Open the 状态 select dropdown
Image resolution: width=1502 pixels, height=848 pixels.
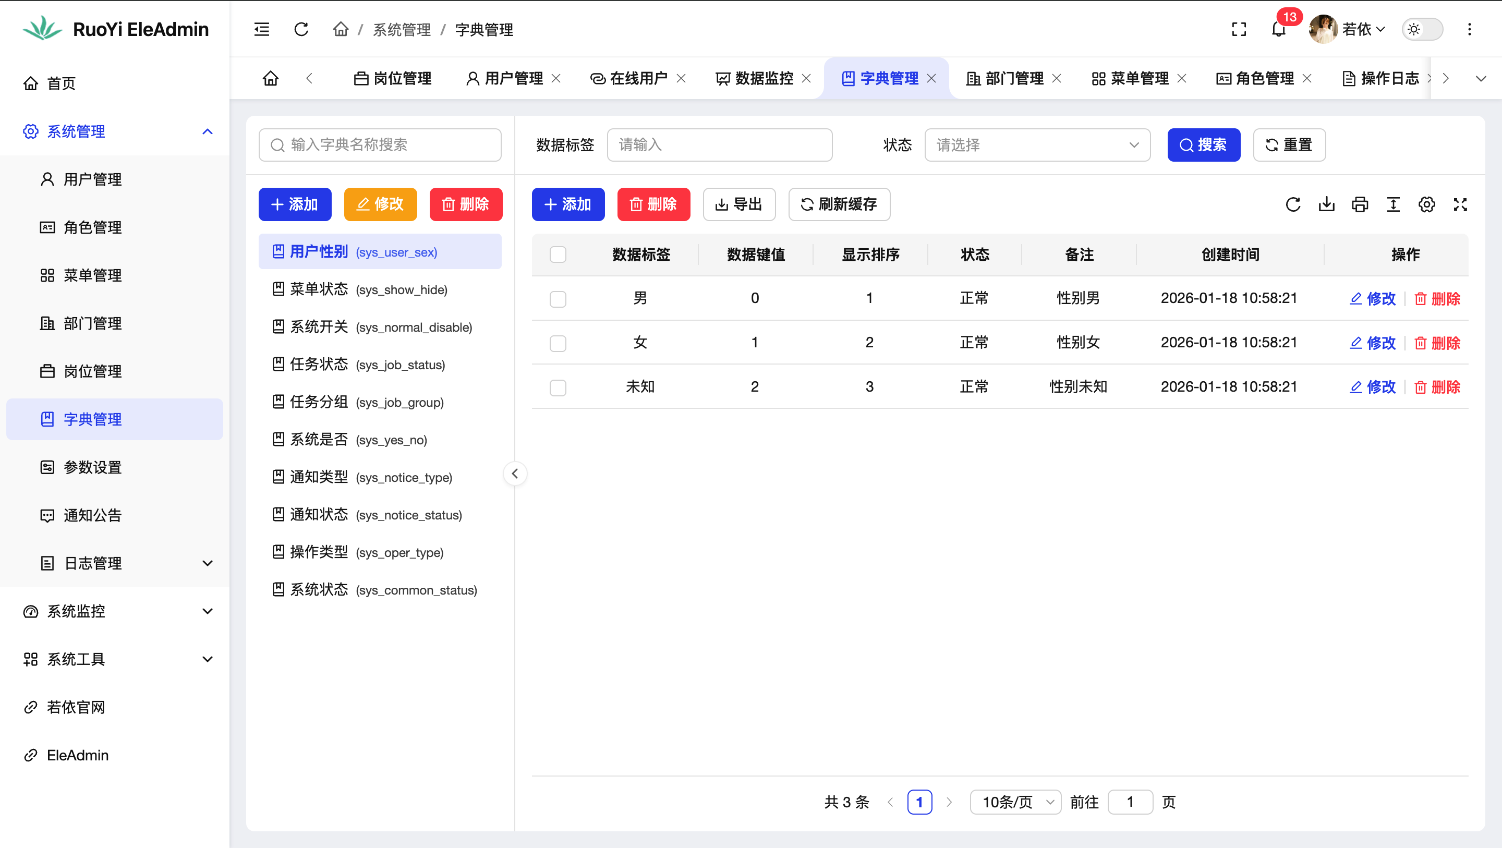click(1037, 144)
